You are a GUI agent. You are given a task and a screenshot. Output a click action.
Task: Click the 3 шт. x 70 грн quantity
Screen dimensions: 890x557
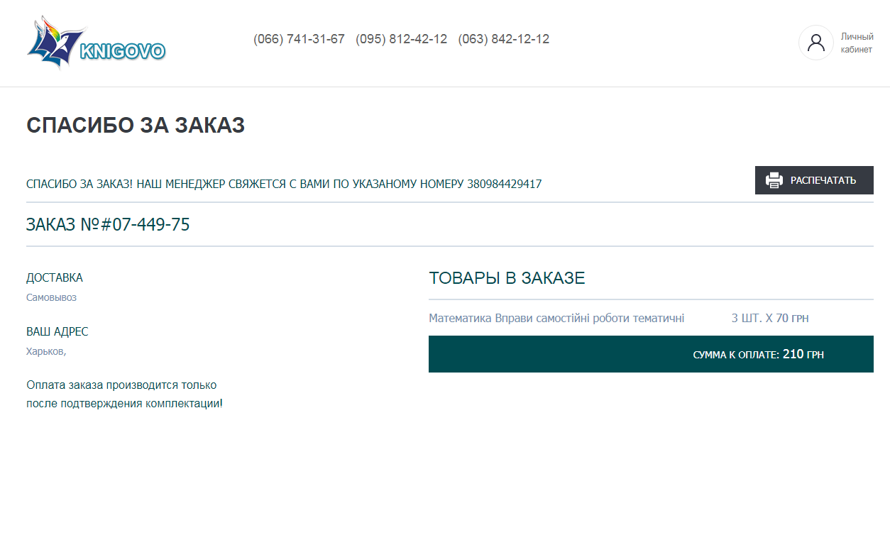click(x=770, y=318)
